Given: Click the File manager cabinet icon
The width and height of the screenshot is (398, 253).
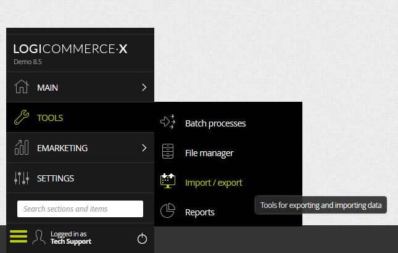Looking at the screenshot, I should [x=168, y=151].
